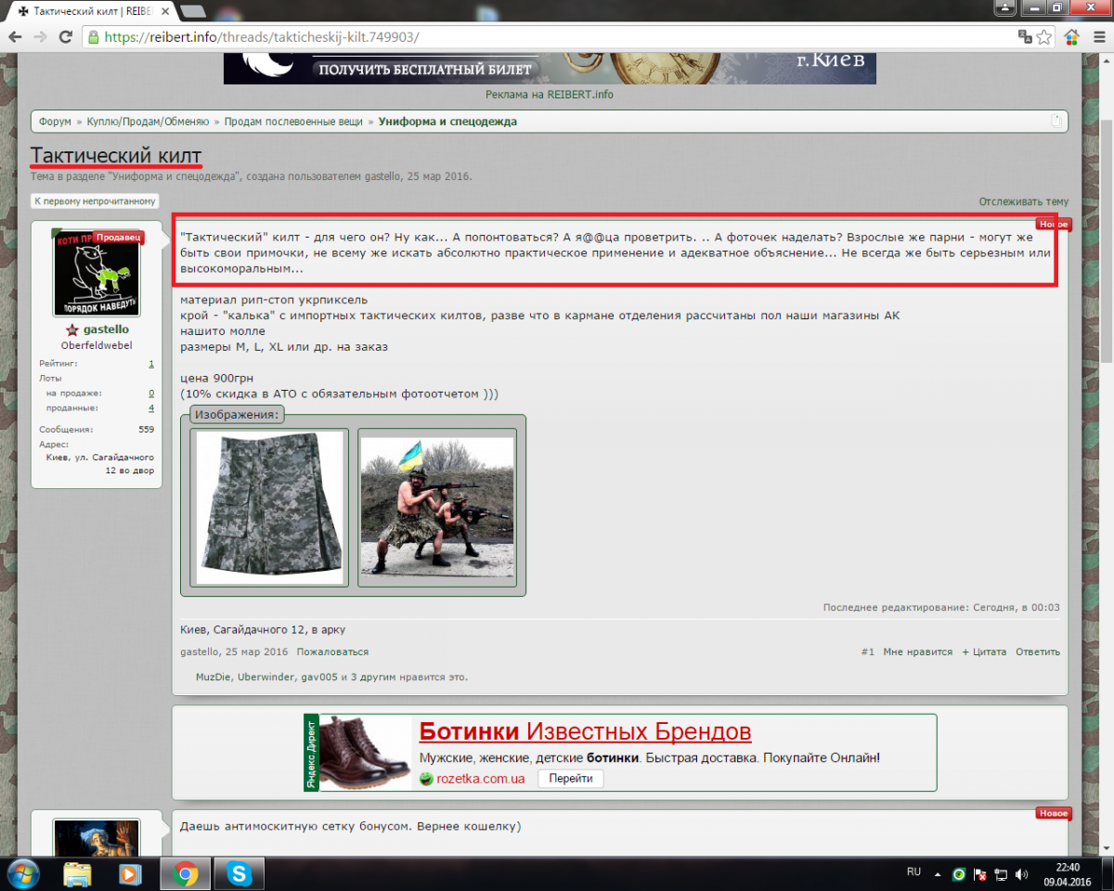Open Windows Explorer from taskbar
1114x891 pixels.
coord(78,873)
